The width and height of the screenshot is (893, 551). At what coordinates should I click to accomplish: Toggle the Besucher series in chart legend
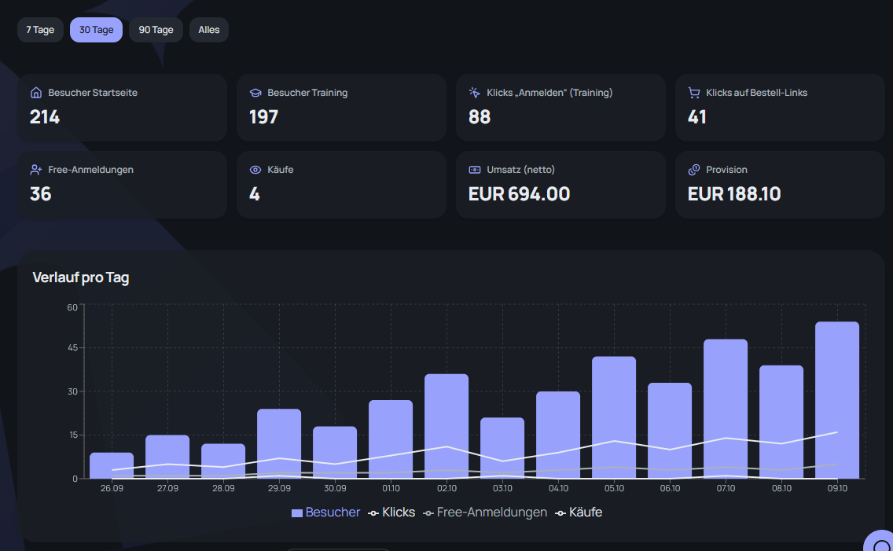[x=325, y=512]
